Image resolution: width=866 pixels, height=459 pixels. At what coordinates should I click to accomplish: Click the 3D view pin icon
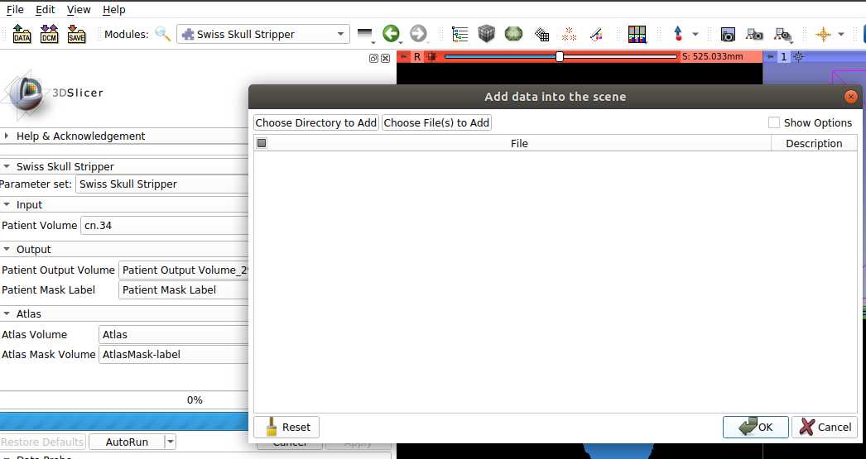tap(771, 56)
